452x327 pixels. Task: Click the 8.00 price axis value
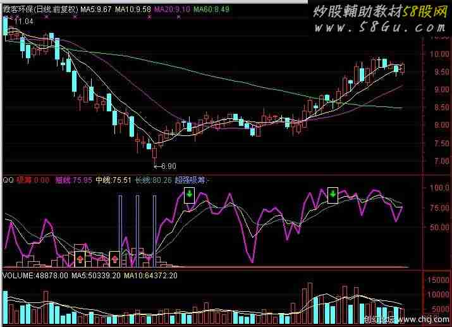pos(442,125)
